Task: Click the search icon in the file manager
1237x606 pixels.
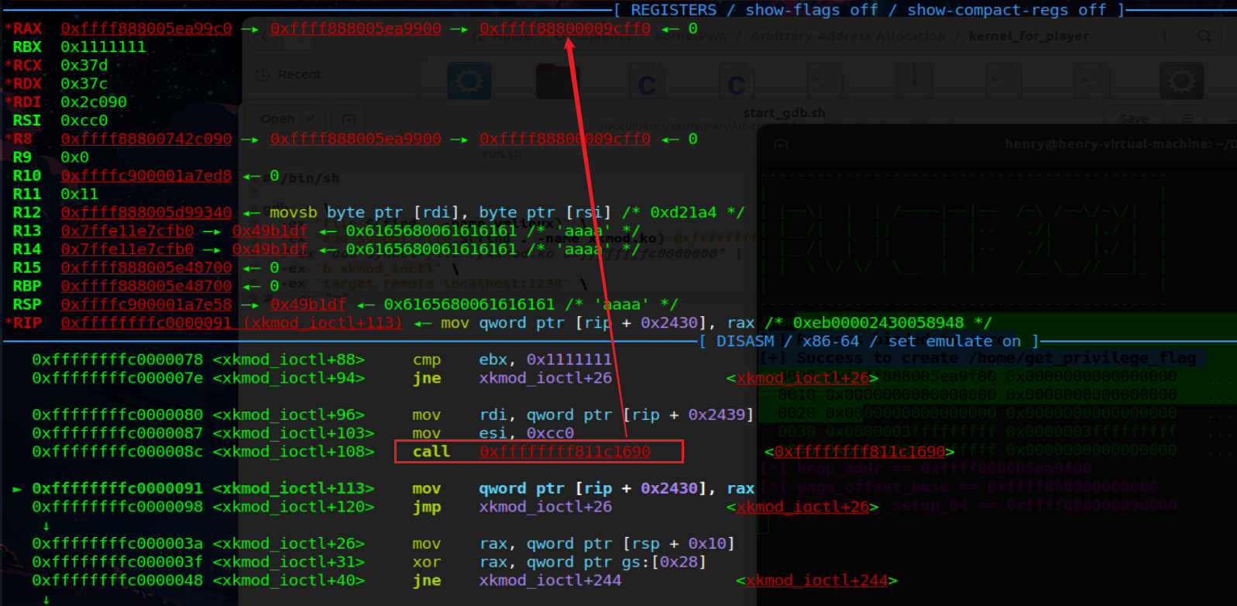Action: point(1204,36)
